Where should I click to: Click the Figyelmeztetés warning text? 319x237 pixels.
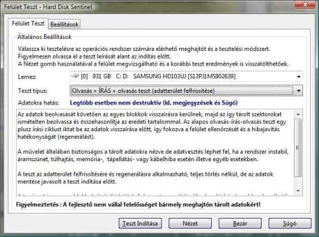(138, 205)
